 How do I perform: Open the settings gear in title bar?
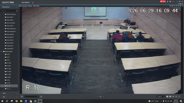[170, 1]
